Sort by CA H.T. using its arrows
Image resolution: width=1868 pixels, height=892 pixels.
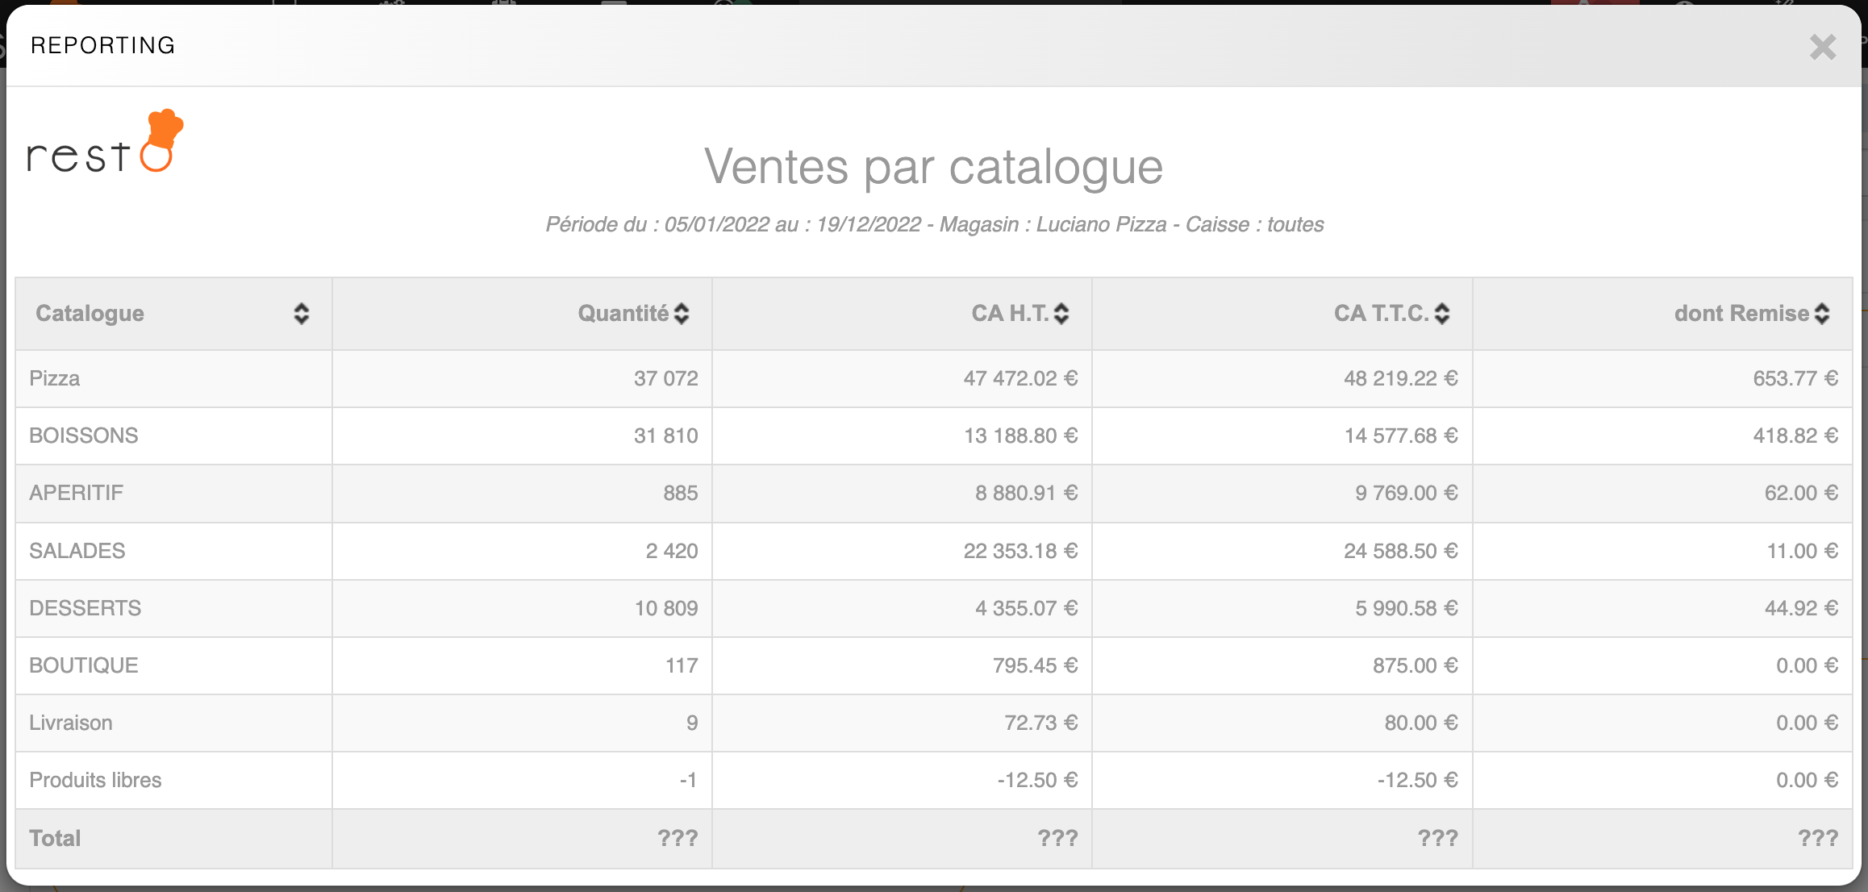pyautogui.click(x=1061, y=314)
